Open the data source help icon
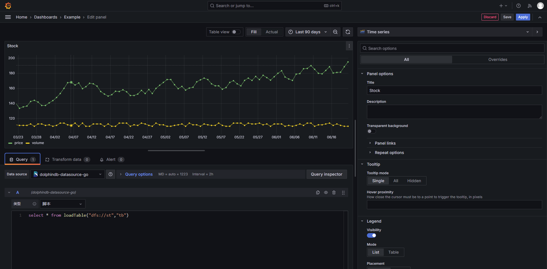This screenshot has width=547, height=269. coord(111,174)
